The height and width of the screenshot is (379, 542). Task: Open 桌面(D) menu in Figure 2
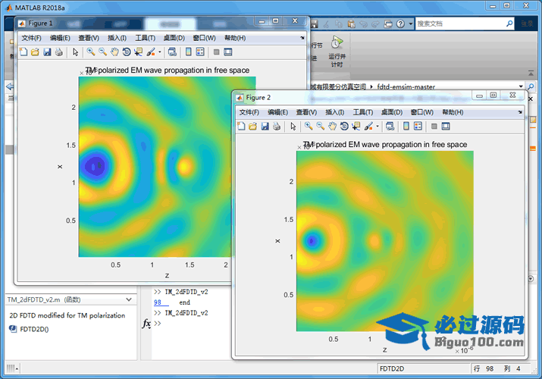(392, 112)
